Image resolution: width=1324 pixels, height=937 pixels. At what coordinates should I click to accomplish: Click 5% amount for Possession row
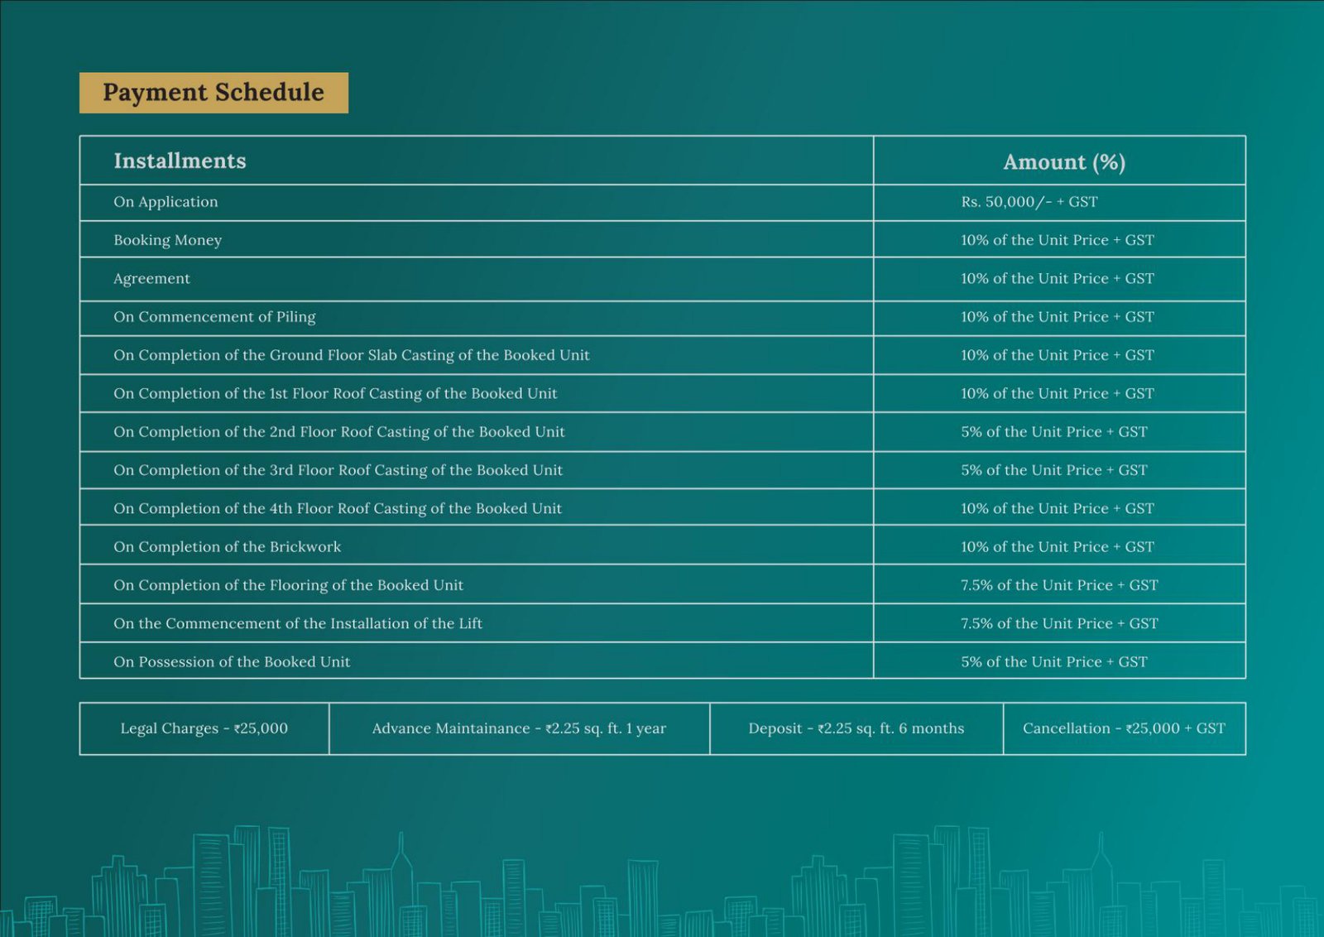tap(1054, 662)
